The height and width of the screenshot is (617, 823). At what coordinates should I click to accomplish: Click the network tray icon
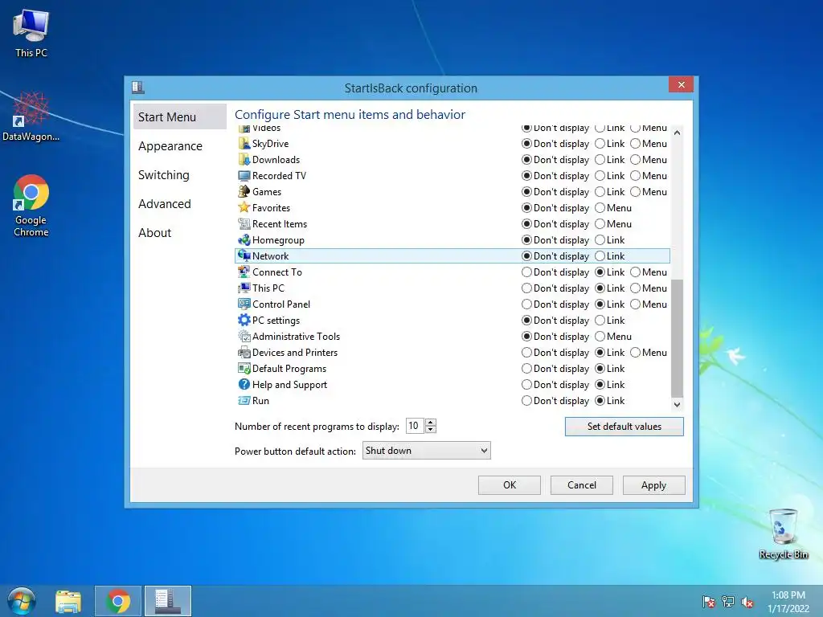(x=728, y=602)
